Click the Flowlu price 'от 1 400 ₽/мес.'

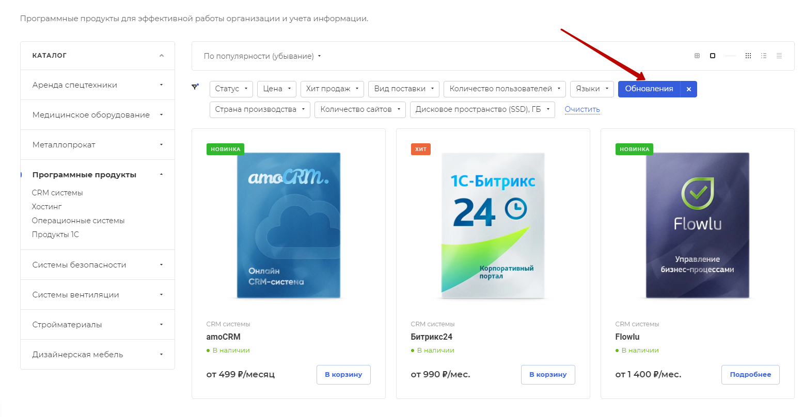tap(649, 375)
